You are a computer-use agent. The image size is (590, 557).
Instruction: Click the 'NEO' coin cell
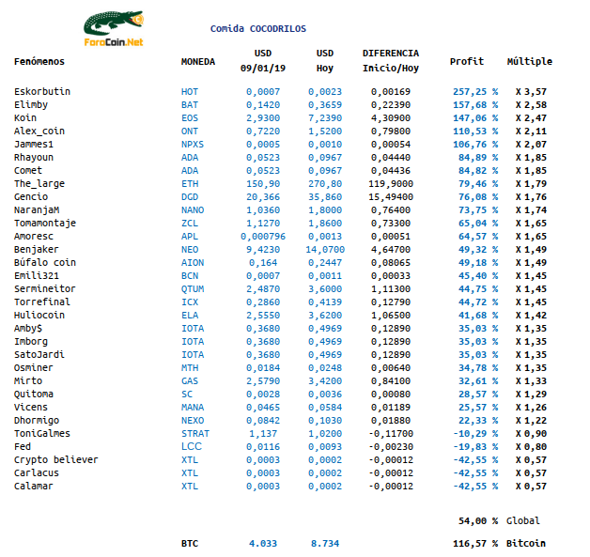click(190, 250)
